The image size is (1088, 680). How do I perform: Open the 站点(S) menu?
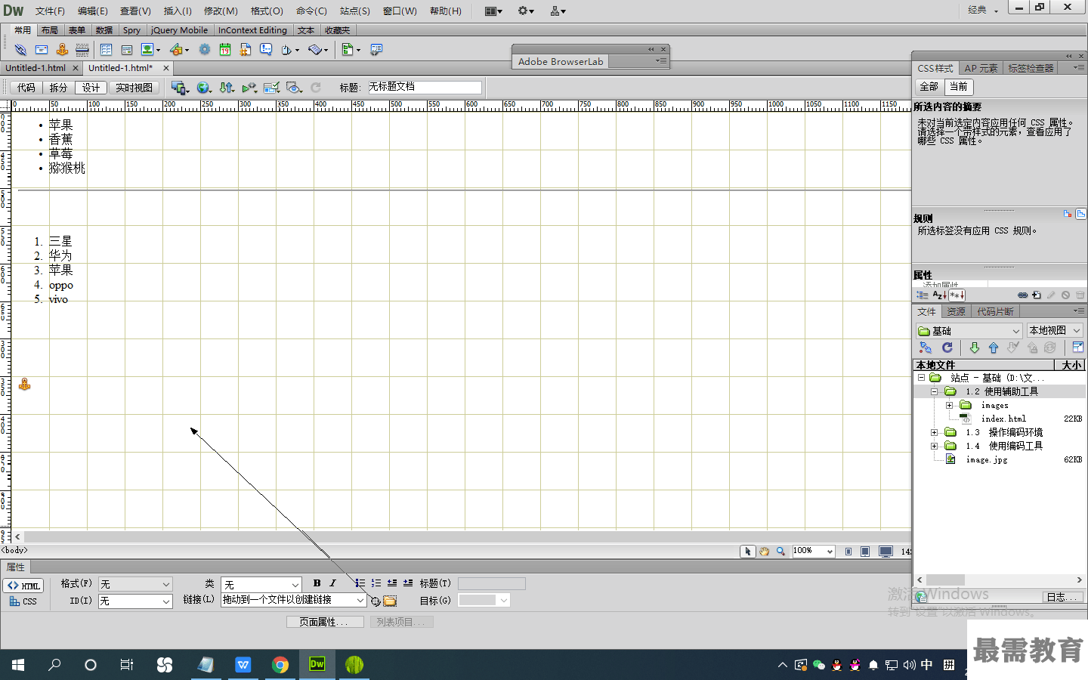pyautogui.click(x=354, y=11)
